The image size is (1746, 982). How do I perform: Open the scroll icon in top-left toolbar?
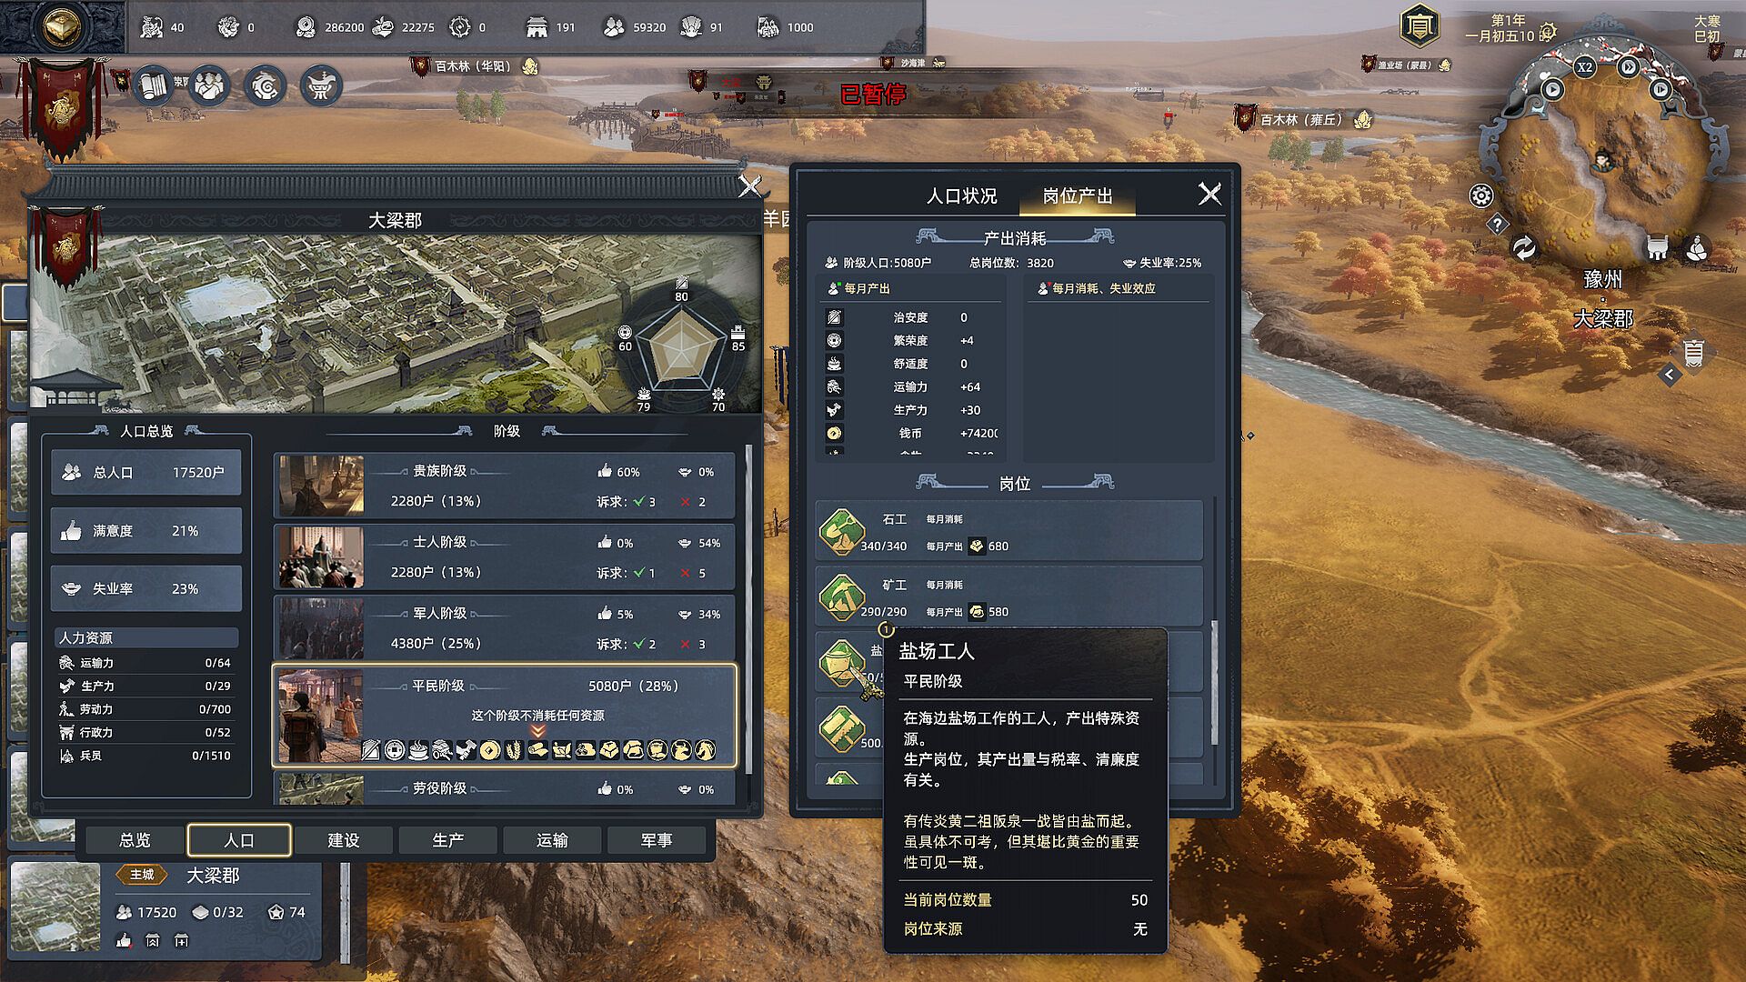pos(153,86)
